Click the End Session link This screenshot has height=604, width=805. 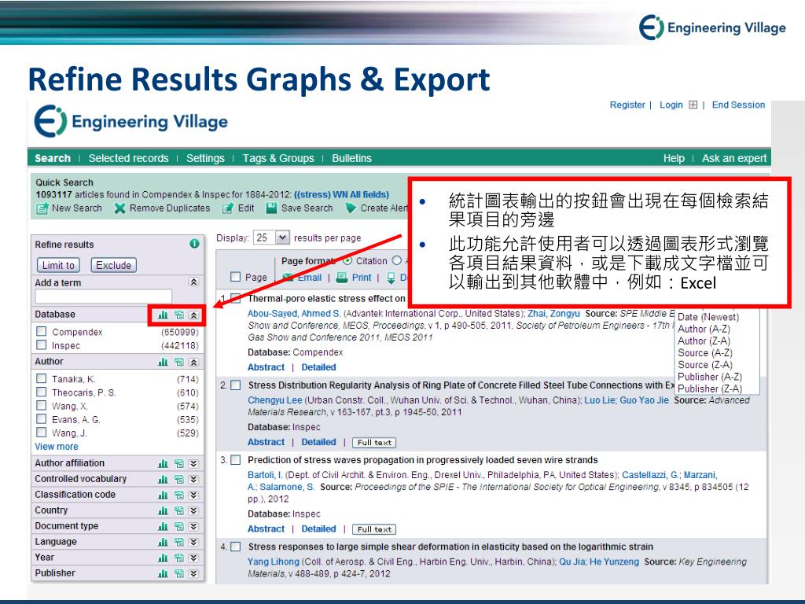click(738, 105)
